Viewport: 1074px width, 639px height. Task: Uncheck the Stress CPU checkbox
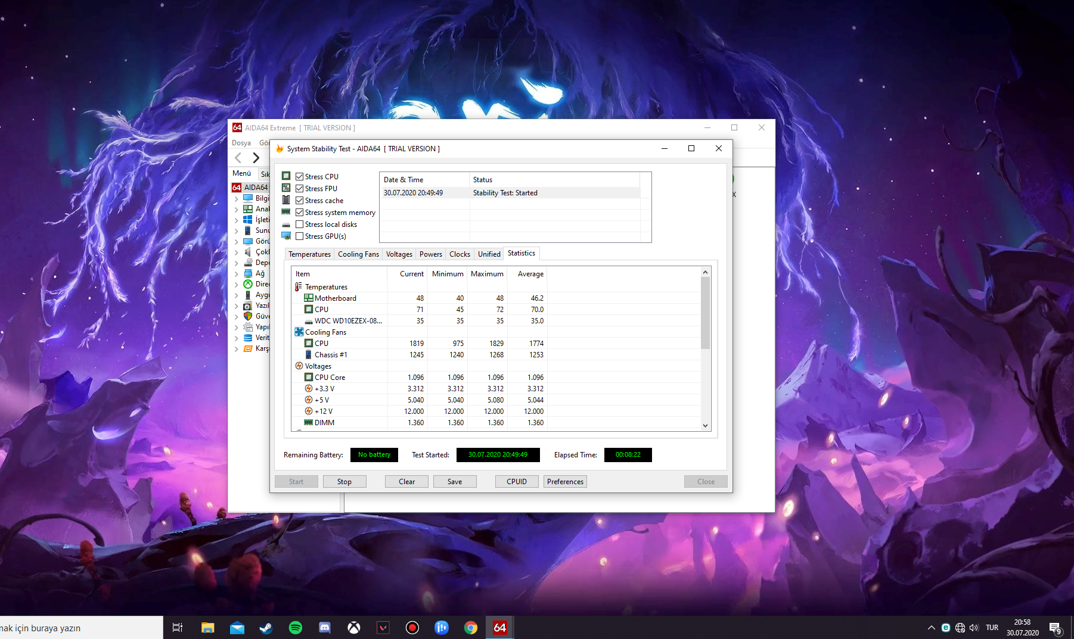(x=300, y=177)
